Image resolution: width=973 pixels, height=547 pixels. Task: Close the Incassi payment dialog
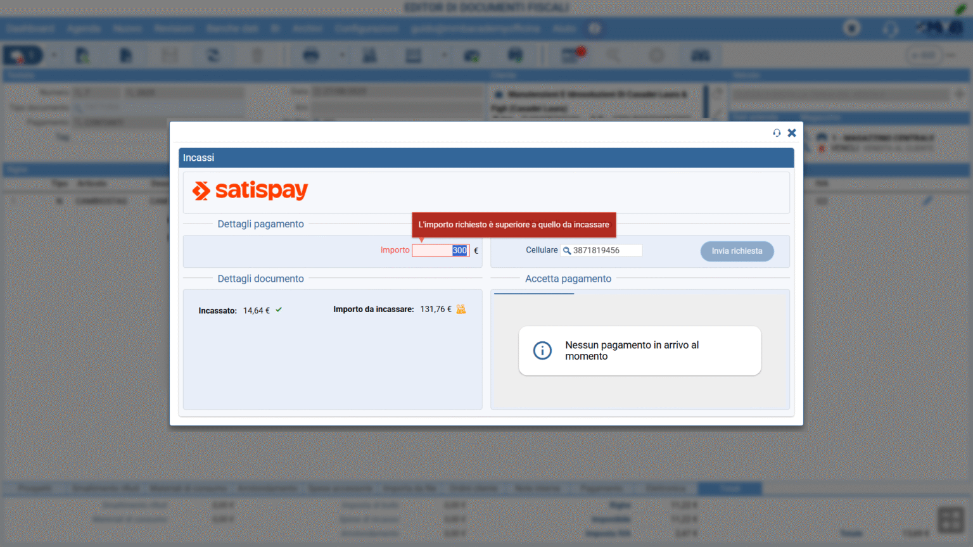pyautogui.click(x=792, y=133)
